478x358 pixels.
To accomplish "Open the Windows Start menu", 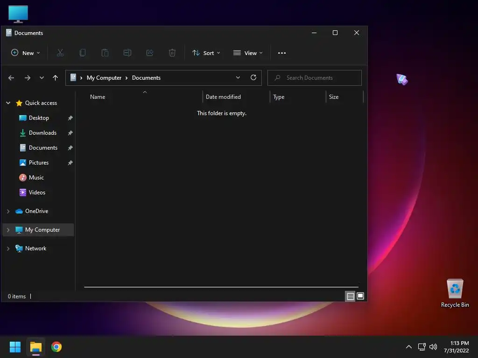I will 15,347.
